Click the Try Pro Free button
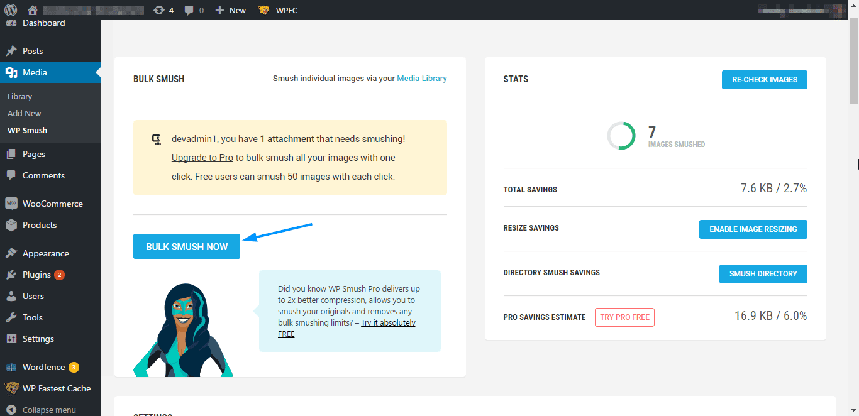Viewport: 859px width, 416px height. click(624, 317)
